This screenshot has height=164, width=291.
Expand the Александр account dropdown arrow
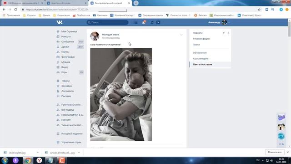(x=229, y=22)
